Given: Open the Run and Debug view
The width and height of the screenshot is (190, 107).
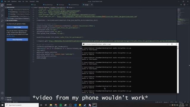Looking at the screenshot, I should click(2, 21).
